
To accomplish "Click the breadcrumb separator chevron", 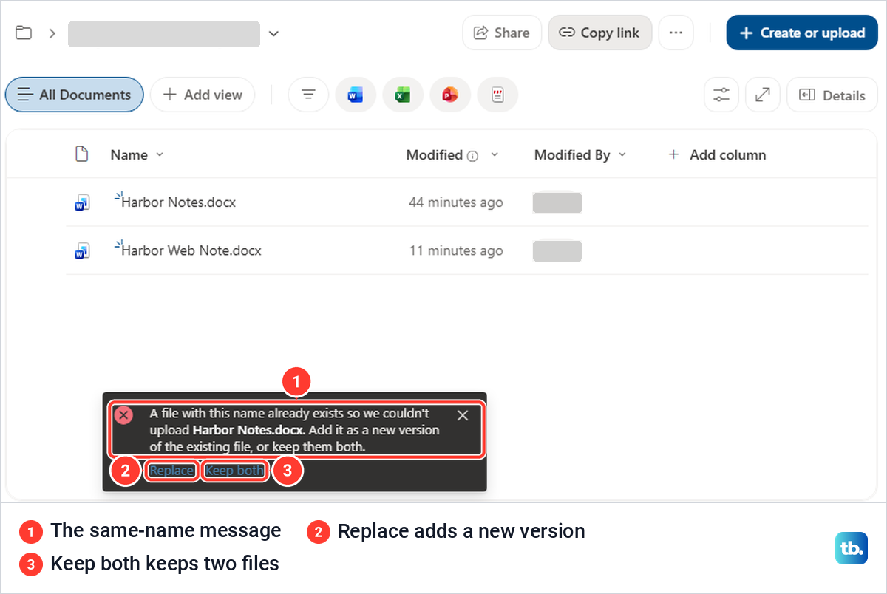I will point(52,33).
